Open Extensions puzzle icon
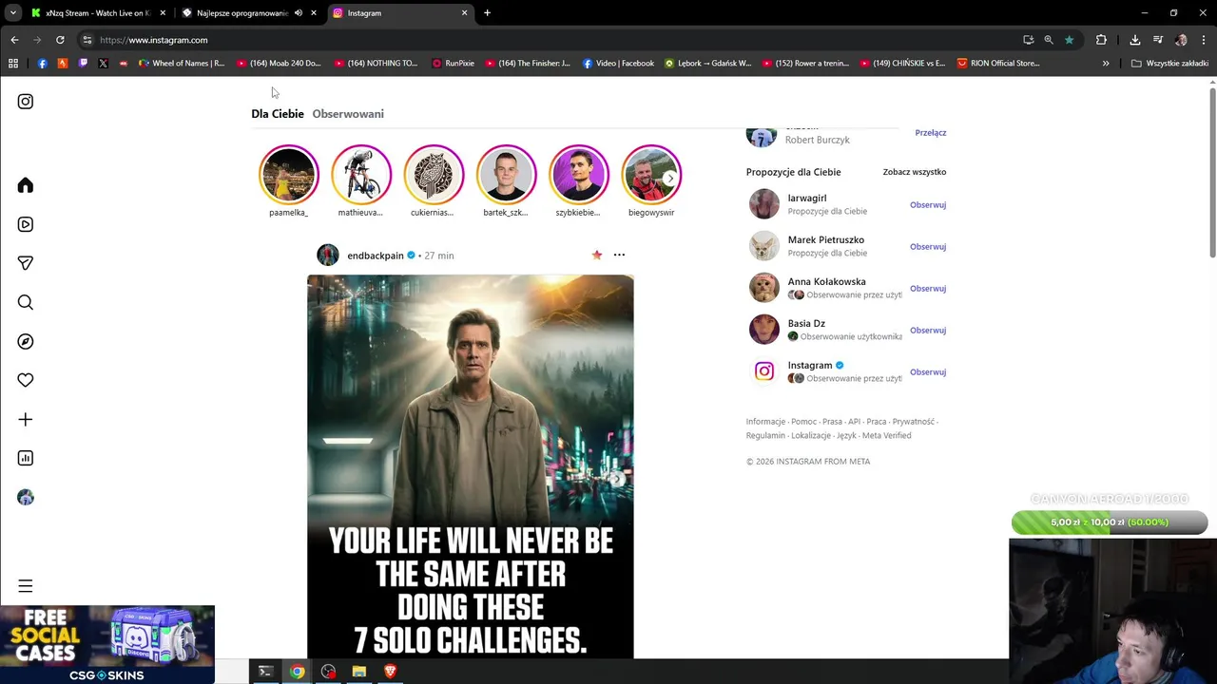The width and height of the screenshot is (1217, 684). point(1101,40)
